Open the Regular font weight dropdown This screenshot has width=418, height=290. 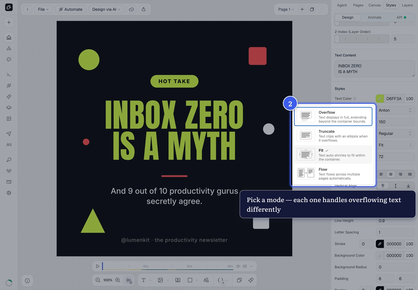[395, 134]
